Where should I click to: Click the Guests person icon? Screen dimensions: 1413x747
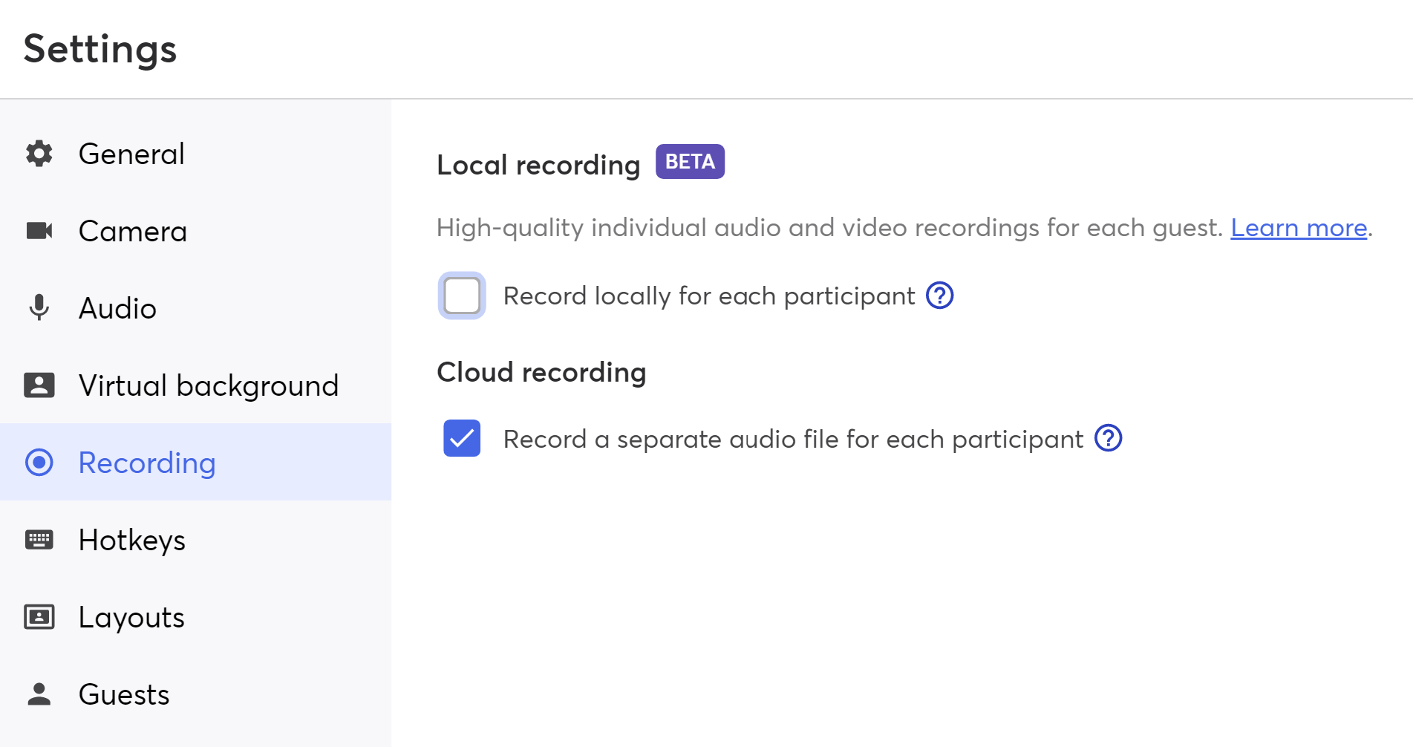coord(39,694)
